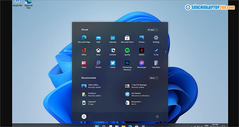Open the taskbar Search icon
Image resolution: width=239 pixels, height=127 pixels.
coord(104,126)
